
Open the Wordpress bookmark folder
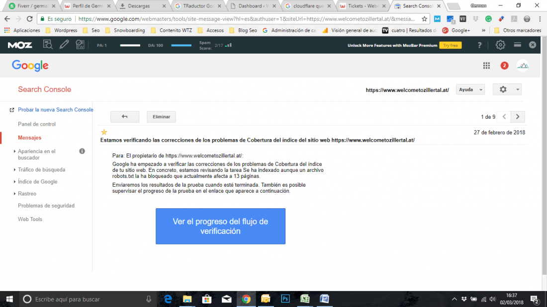[61, 30]
